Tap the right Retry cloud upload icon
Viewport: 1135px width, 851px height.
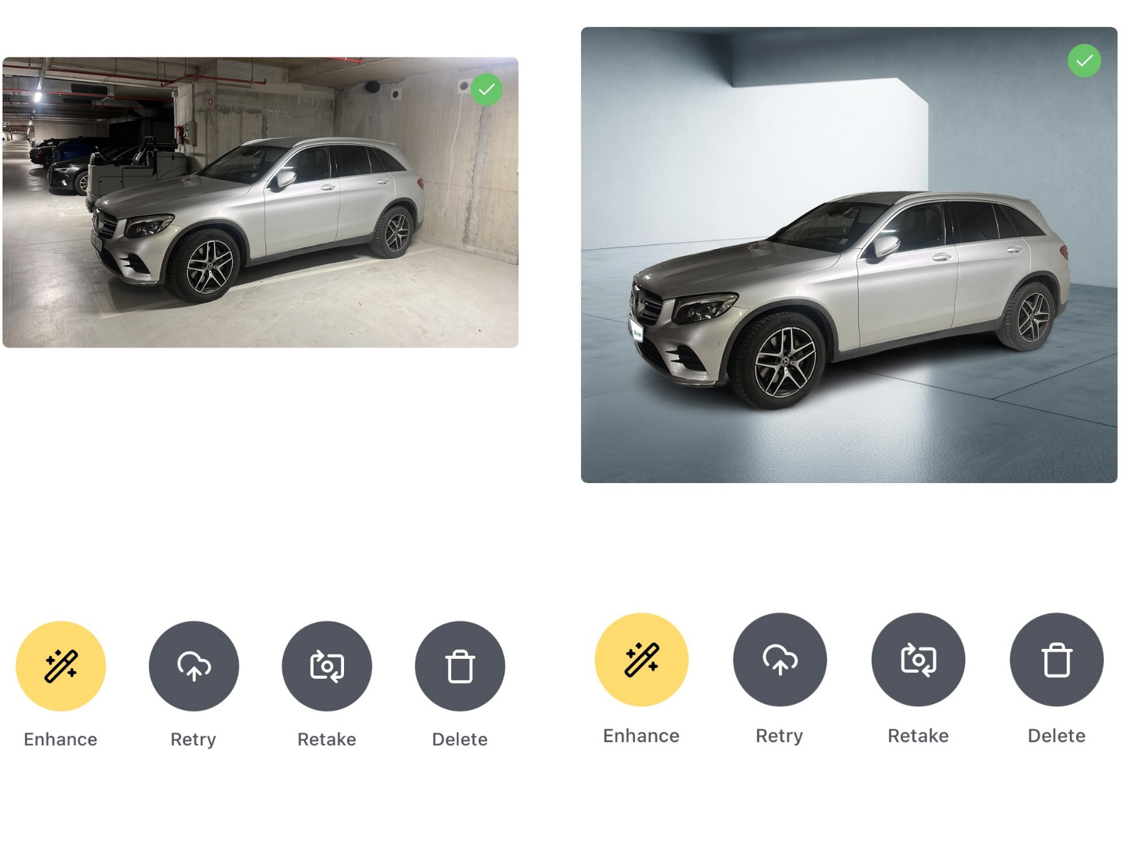pos(780,660)
